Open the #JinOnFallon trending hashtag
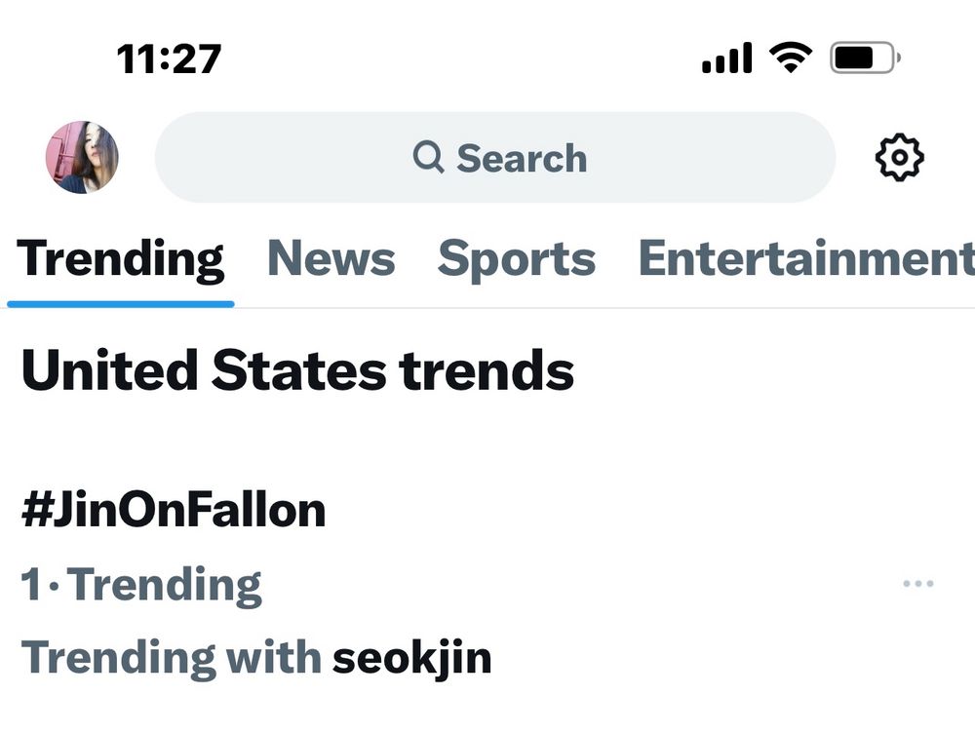This screenshot has width=975, height=733. [174, 511]
